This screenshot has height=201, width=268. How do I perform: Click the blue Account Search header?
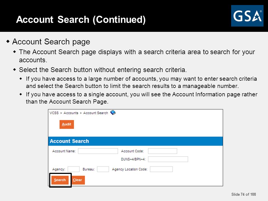click(x=136, y=141)
